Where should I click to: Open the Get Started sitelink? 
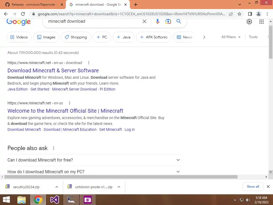tap(40, 89)
